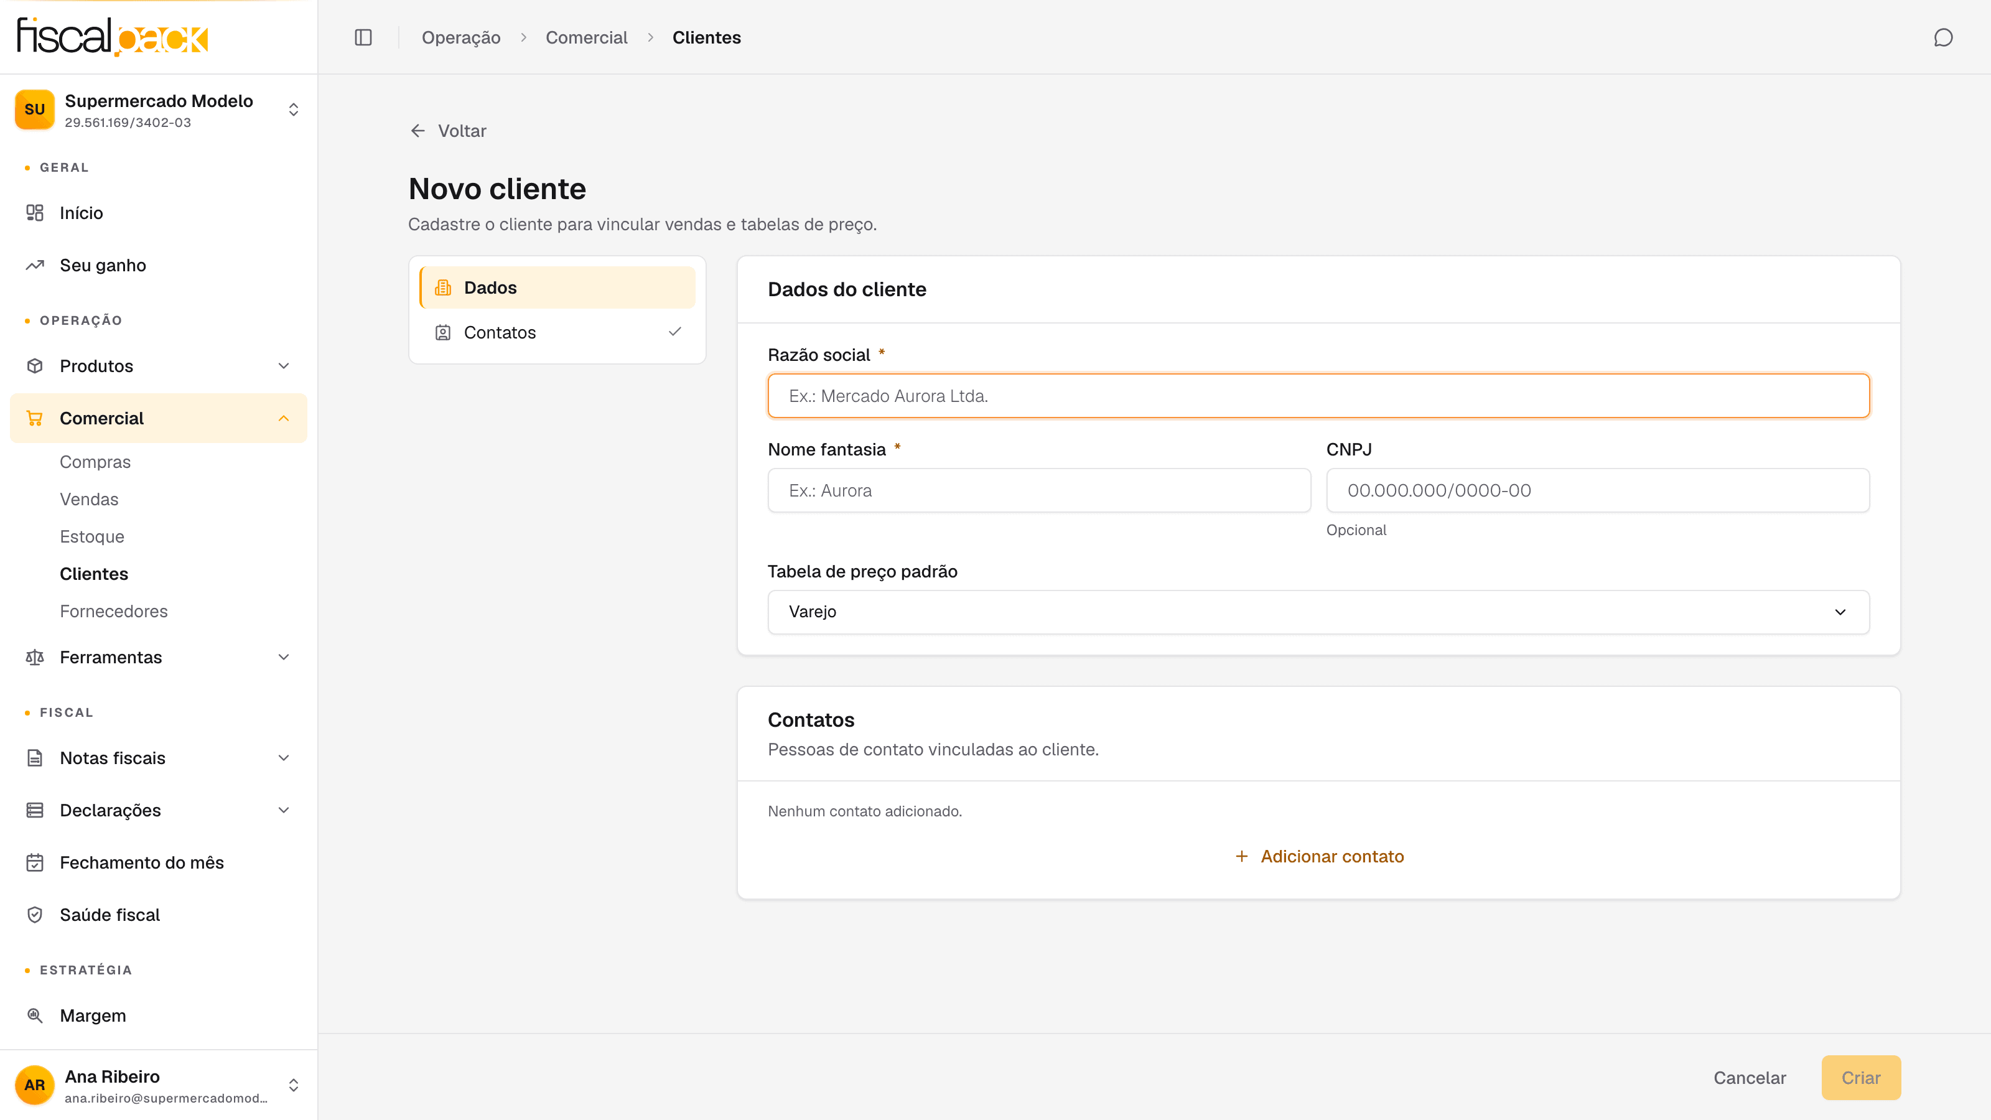Screen dimensions: 1991x1120
Task: Open the Tabela de preço padrão dropdown
Action: coord(1318,612)
